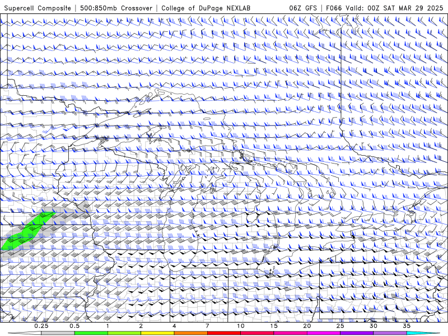Click the green shaded supercell area on map

click(29, 231)
